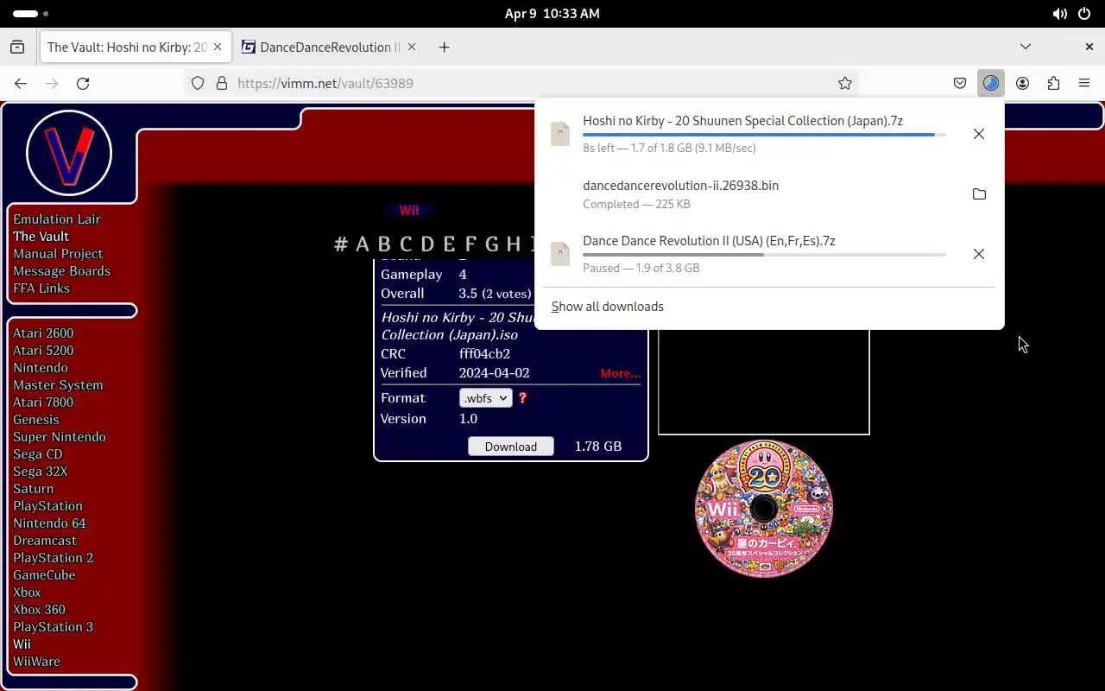
Task: Close the DanceDanceRevolution II tab
Action: (x=412, y=47)
